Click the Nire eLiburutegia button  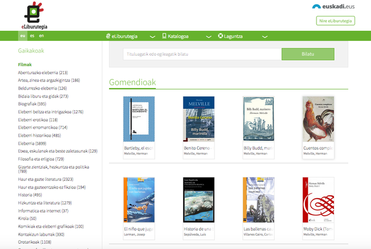click(x=335, y=21)
